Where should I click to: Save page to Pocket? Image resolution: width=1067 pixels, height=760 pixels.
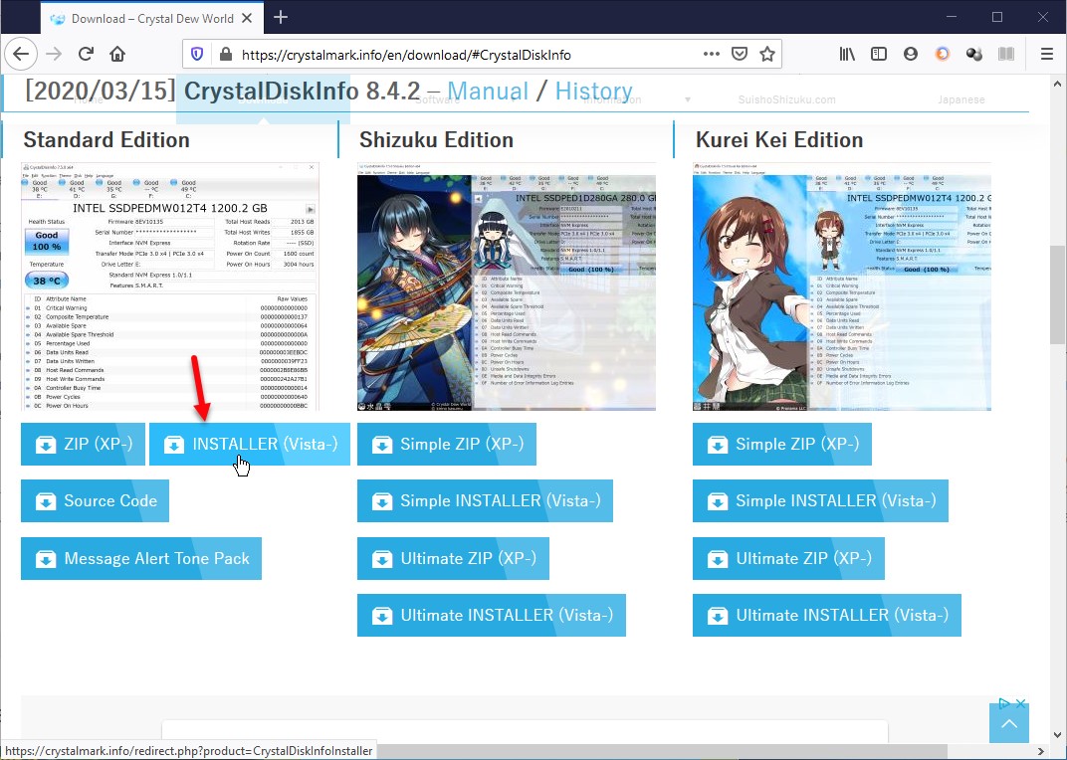tap(740, 54)
